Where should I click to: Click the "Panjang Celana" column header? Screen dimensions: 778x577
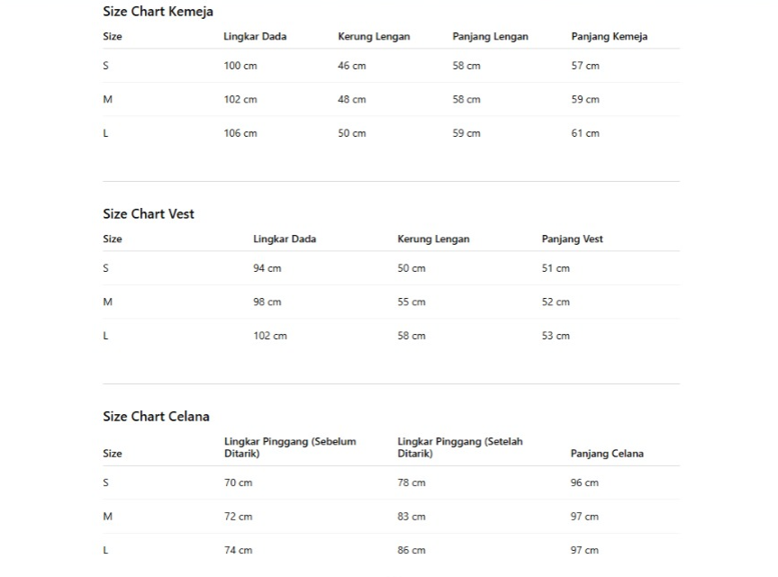607,454
